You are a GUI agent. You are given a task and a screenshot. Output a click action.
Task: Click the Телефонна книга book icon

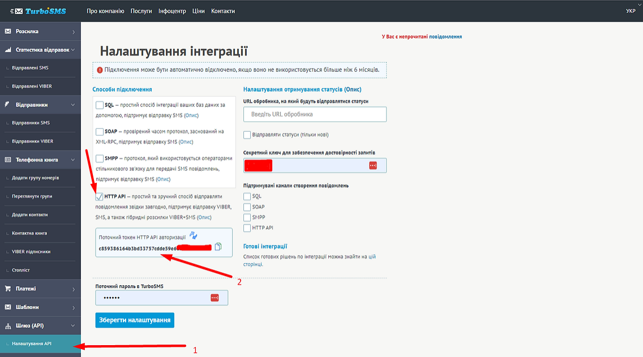pos(8,160)
